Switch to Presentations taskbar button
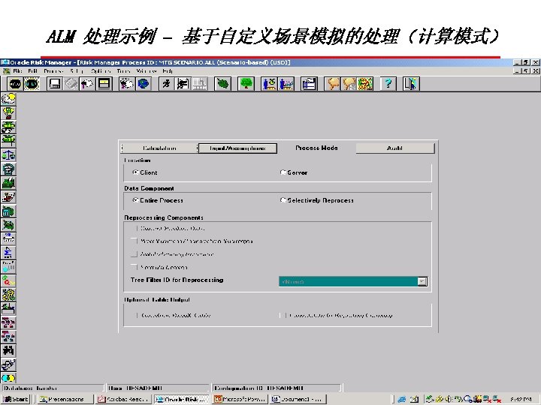This screenshot has height=405, width=541. tap(65, 399)
